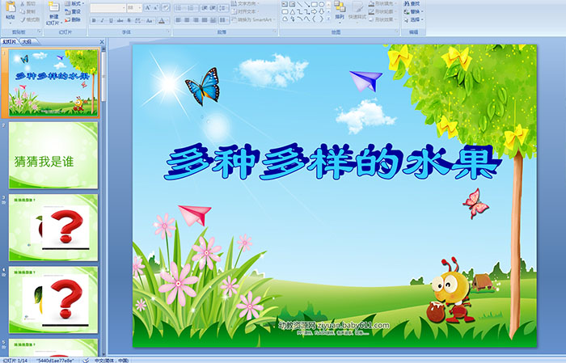Image resolution: width=566 pixels, height=363 pixels.
Task: Open Font group dialog launcher
Action: click(x=168, y=32)
